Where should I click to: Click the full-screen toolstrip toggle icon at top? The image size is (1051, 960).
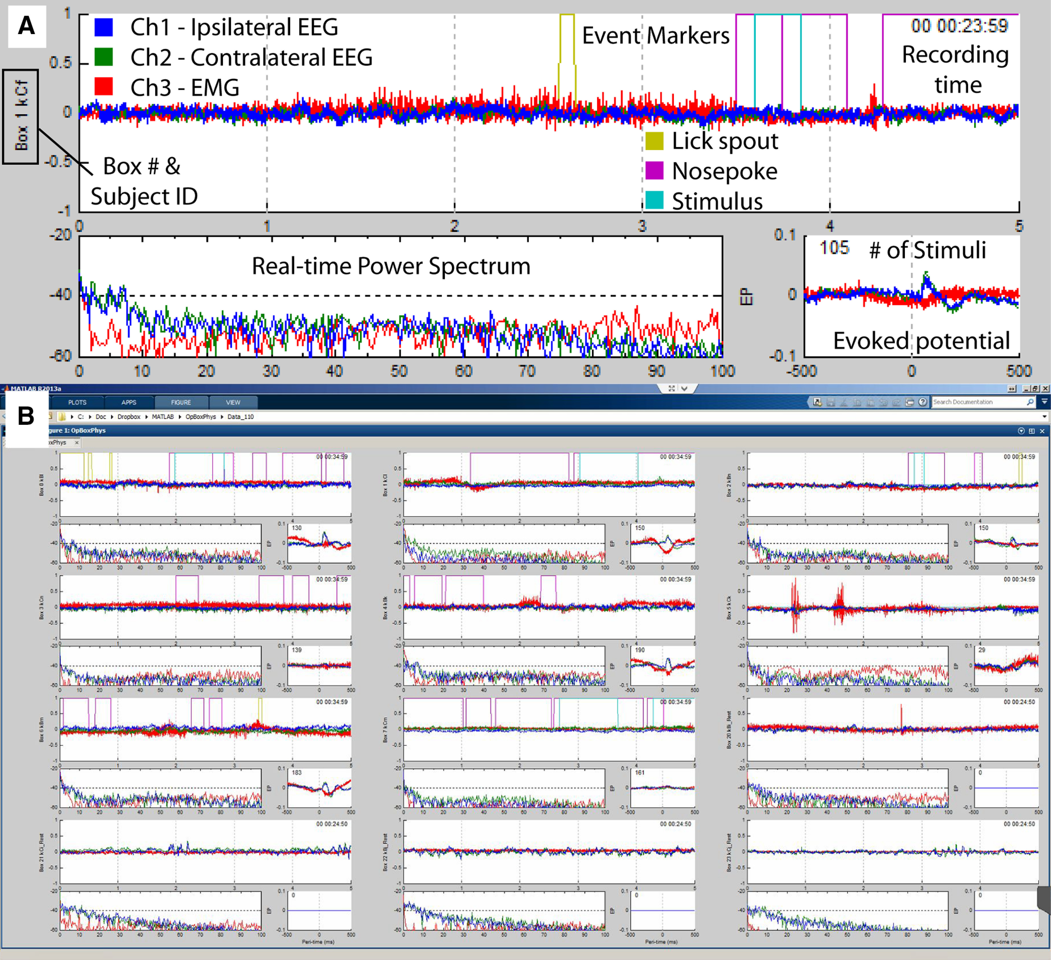[x=672, y=388]
